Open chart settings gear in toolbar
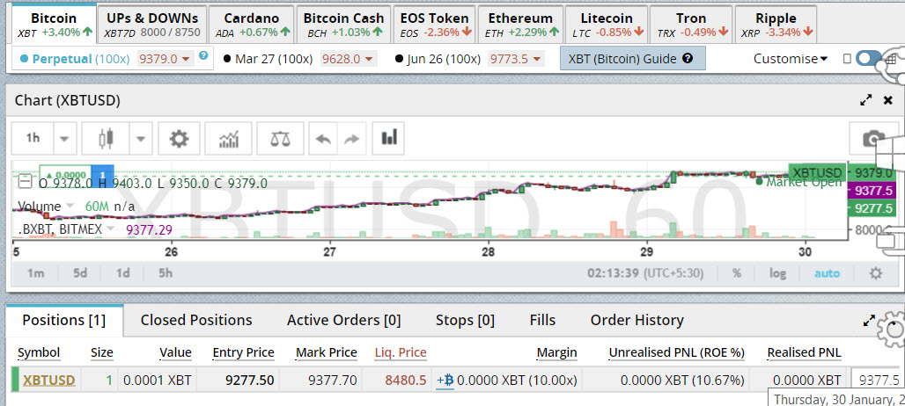The height and width of the screenshot is (406, 905). (x=179, y=139)
